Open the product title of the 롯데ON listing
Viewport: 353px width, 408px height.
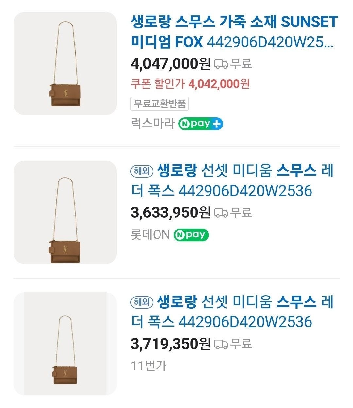click(x=232, y=181)
